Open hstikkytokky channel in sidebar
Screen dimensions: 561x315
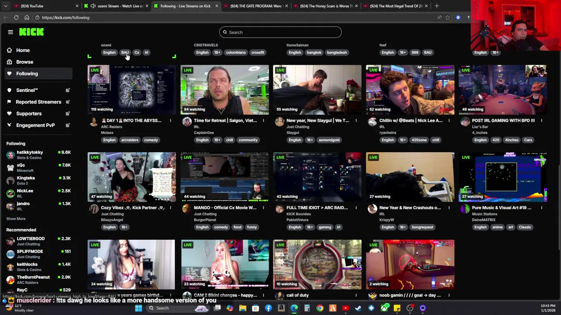pyautogui.click(x=39, y=155)
